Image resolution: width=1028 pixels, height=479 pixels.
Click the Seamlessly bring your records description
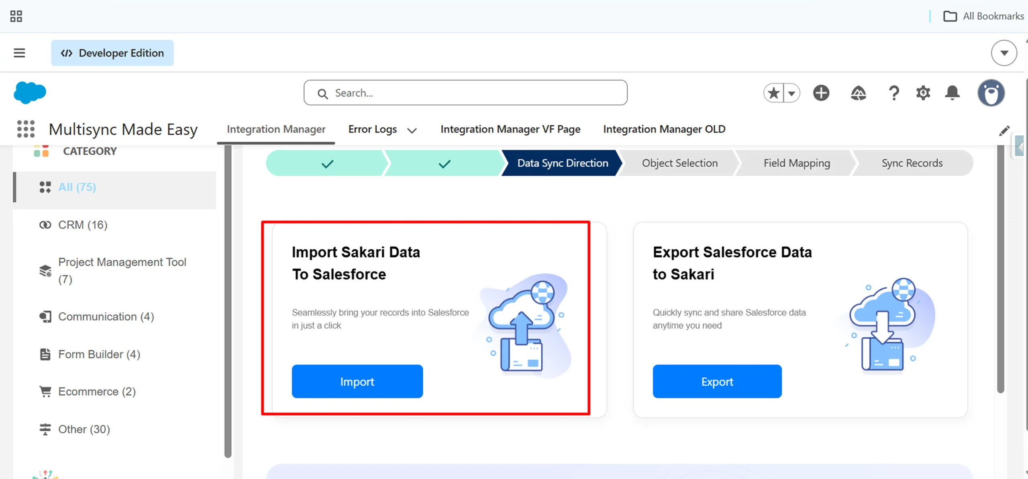(x=380, y=319)
